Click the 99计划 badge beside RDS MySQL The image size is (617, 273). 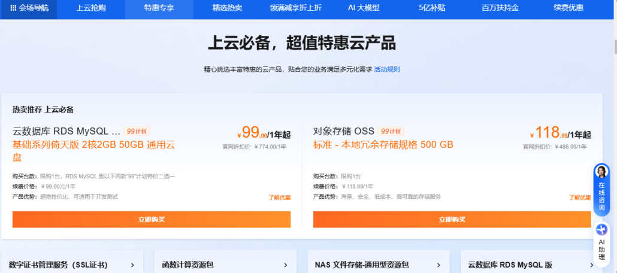point(137,131)
